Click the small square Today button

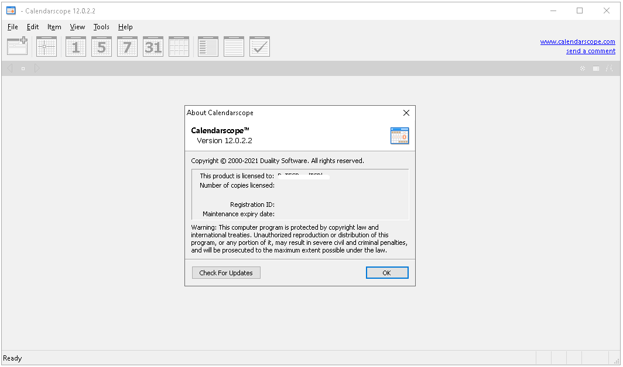click(23, 68)
